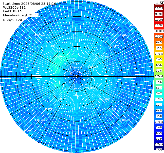Select the 0.0003 color bar label
The image size is (164, 153).
point(159,25)
